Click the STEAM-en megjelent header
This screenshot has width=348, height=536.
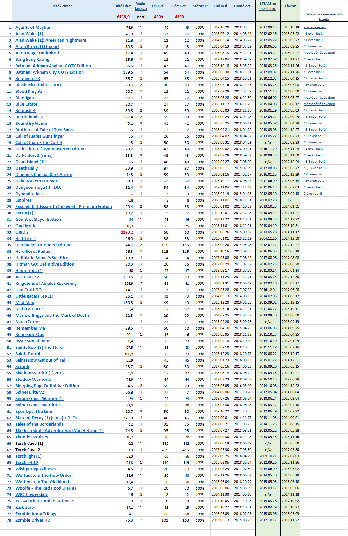pyautogui.click(x=268, y=6)
